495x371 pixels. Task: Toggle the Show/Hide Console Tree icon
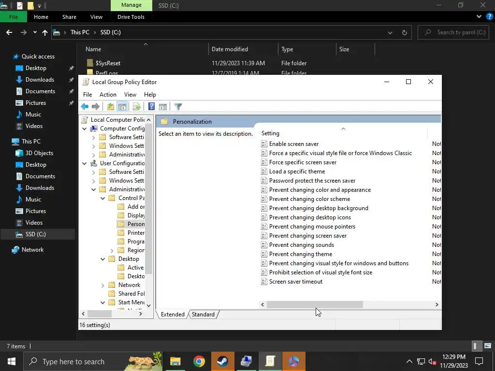[x=122, y=107]
